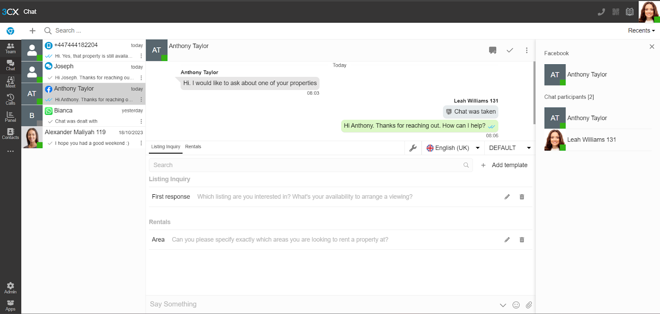Click the emoji picker icon
The height and width of the screenshot is (314, 660).
tap(516, 305)
